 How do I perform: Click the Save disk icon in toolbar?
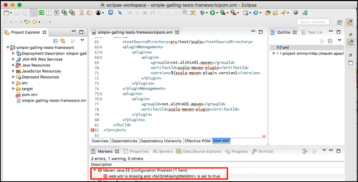click(17, 13)
